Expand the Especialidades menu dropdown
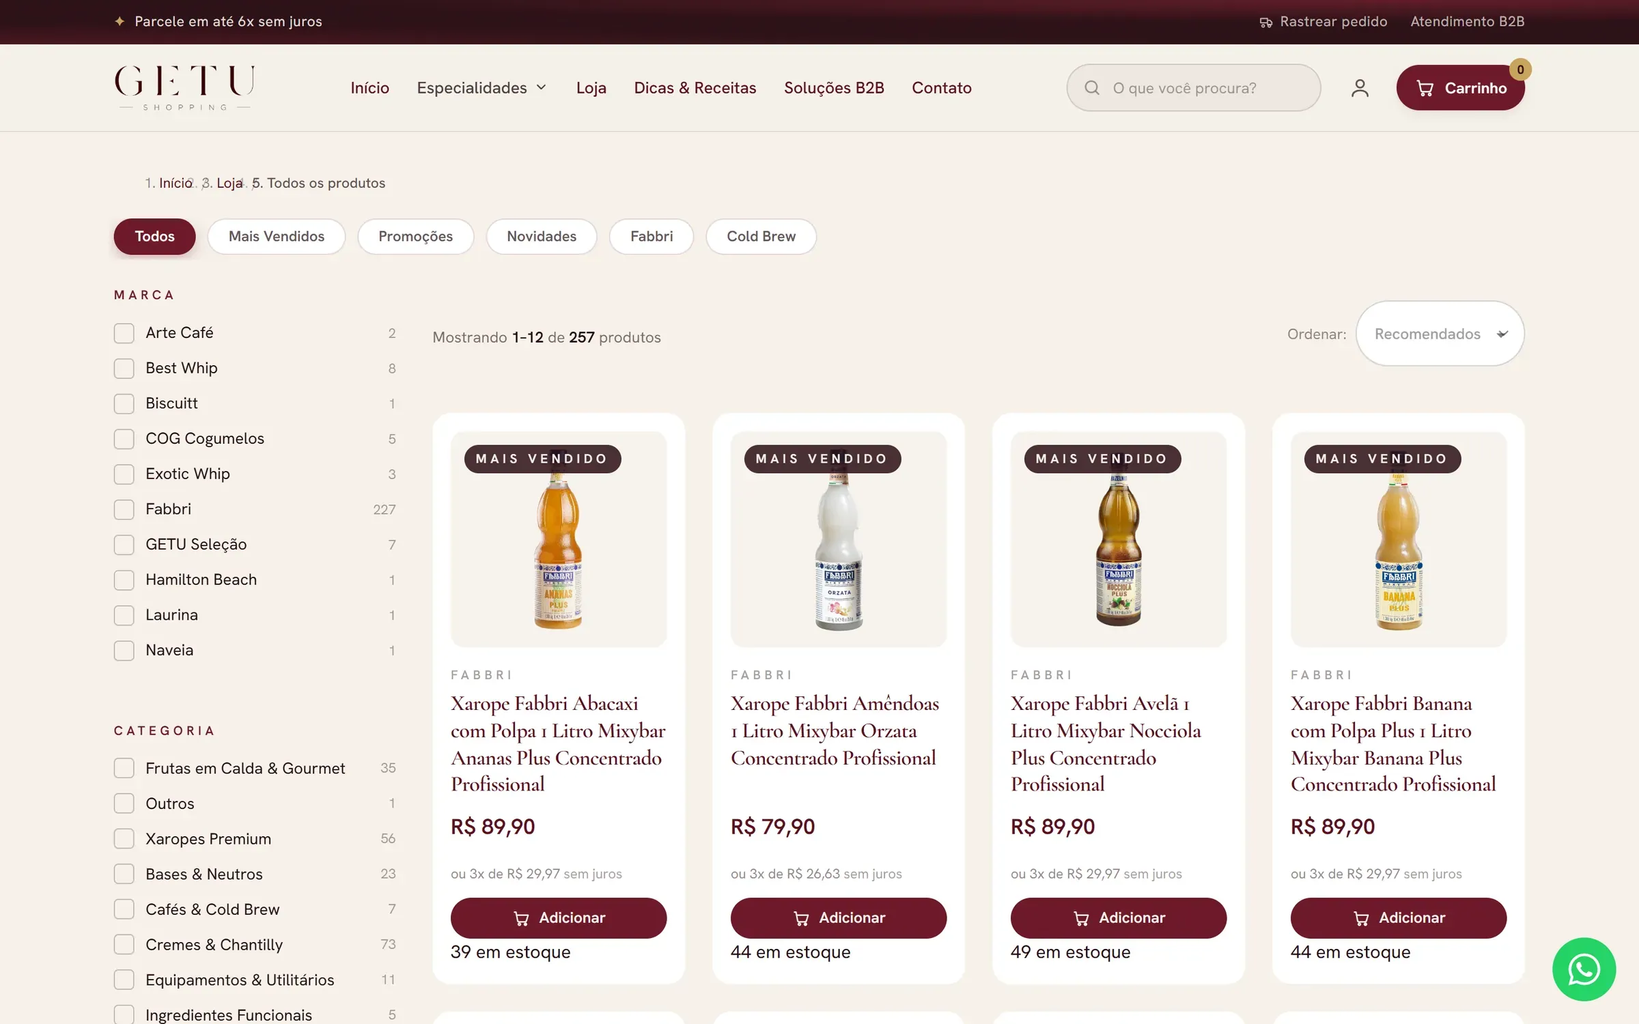Screen dimensions: 1639x1024 pyautogui.click(x=482, y=88)
